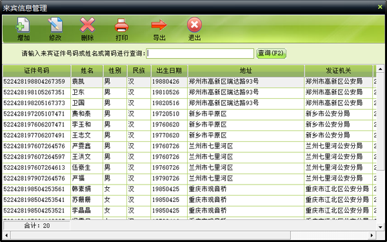The width and height of the screenshot is (387, 242).
Task: Click the 地址 column header
Action: [246, 71]
